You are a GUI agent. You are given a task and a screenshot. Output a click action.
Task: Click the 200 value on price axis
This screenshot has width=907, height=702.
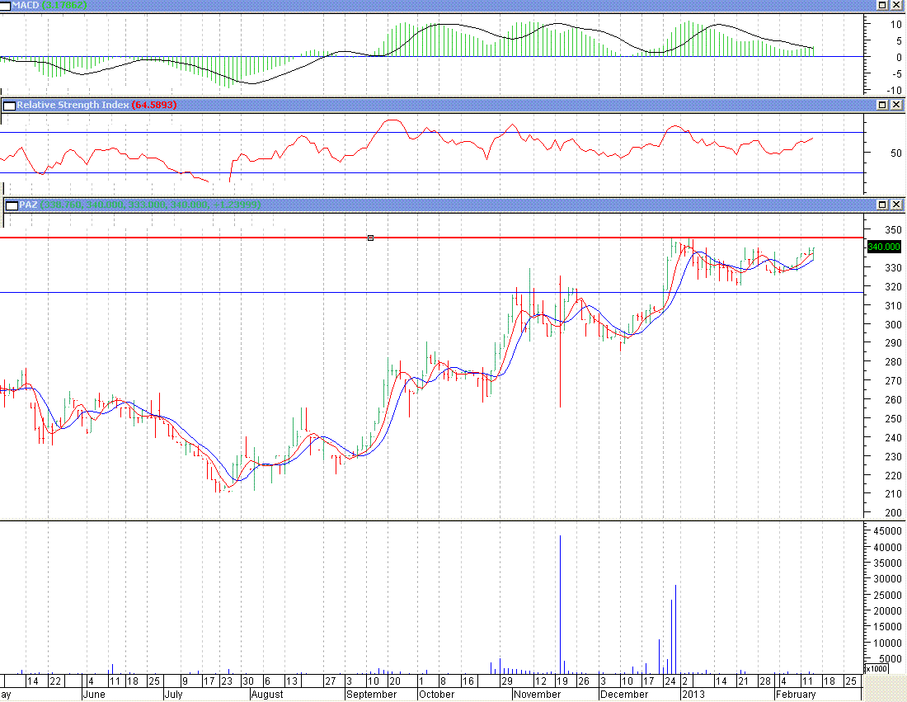[x=893, y=513]
